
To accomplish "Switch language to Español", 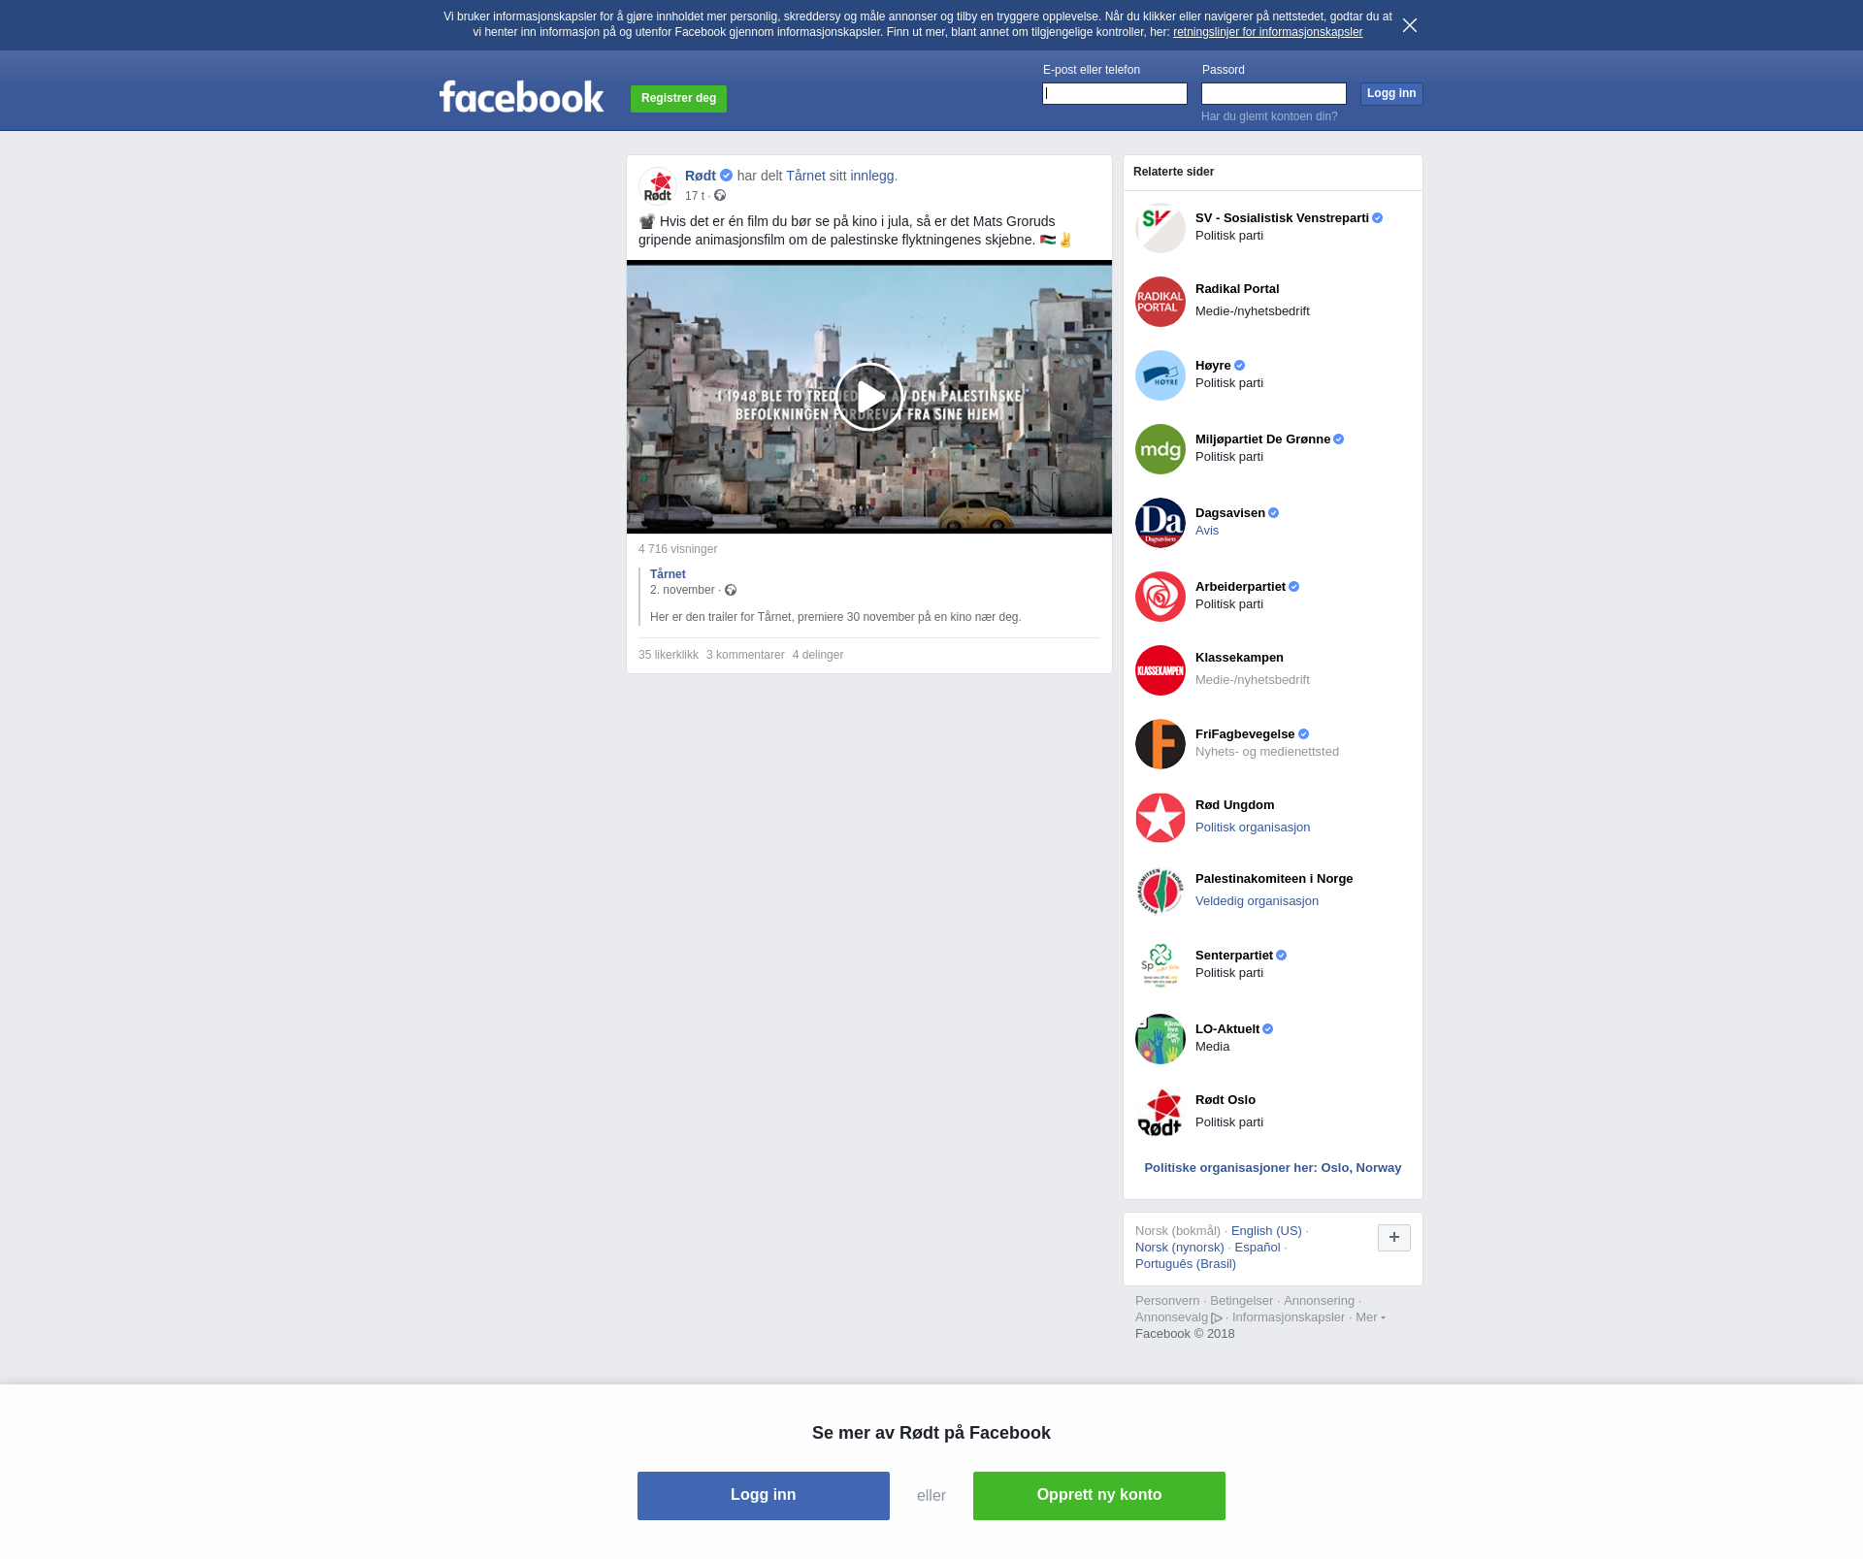I will click(1258, 1248).
